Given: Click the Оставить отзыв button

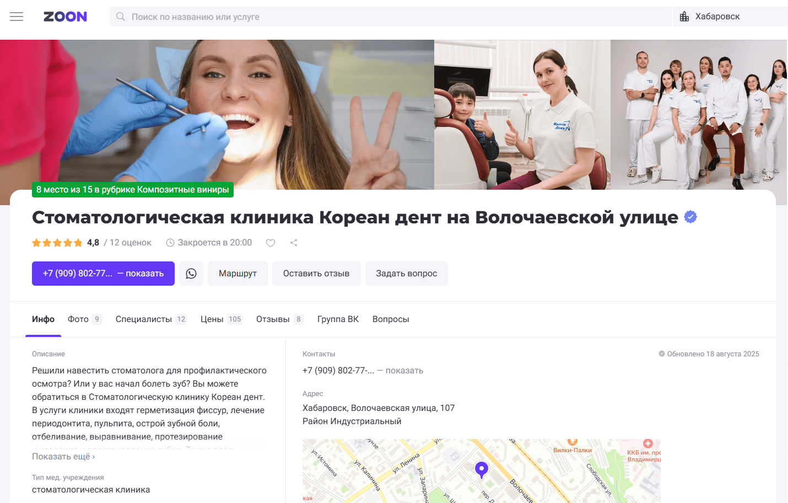Looking at the screenshot, I should pos(316,274).
